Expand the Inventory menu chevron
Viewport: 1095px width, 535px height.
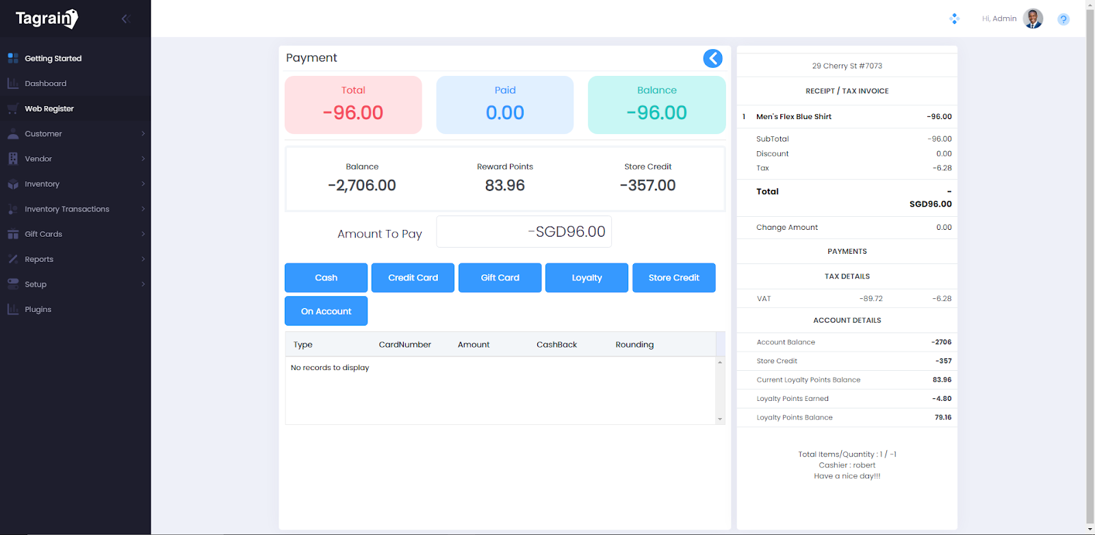pyautogui.click(x=143, y=184)
